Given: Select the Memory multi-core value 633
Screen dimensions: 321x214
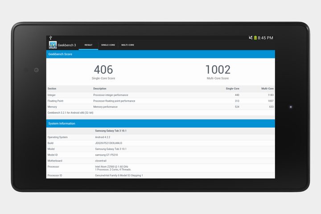Looking at the screenshot, I should pyautogui.click(x=271, y=107).
